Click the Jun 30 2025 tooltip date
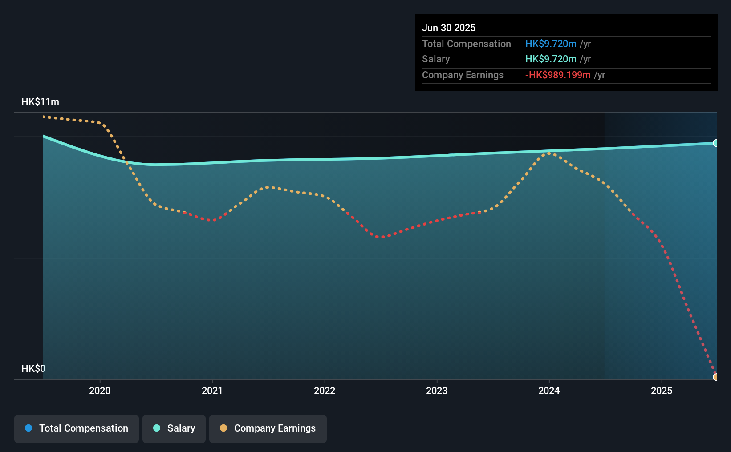 click(x=449, y=28)
